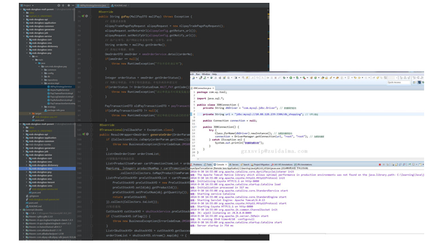Close the JDBConnection.java editor tab
Image resolution: width=447 pixels, height=244 pixels.
[214, 88]
